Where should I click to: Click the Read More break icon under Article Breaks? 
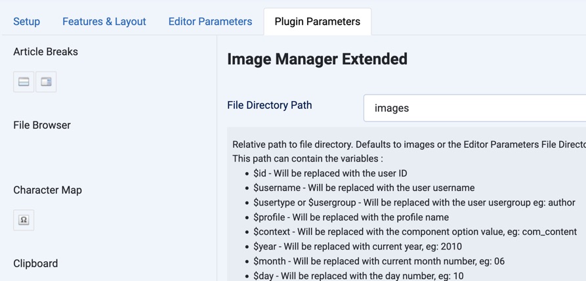24,82
